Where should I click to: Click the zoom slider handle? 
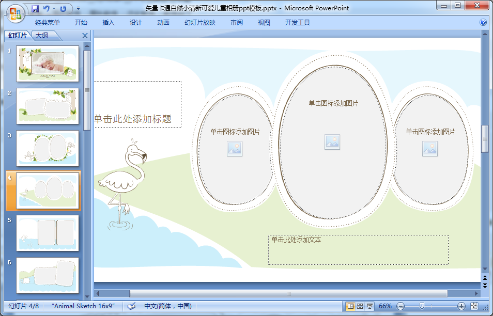click(x=422, y=306)
